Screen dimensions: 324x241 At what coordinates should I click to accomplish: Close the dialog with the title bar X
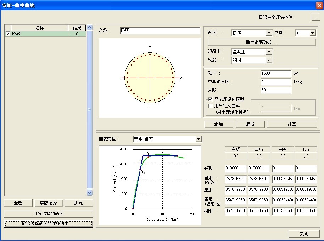319,5
